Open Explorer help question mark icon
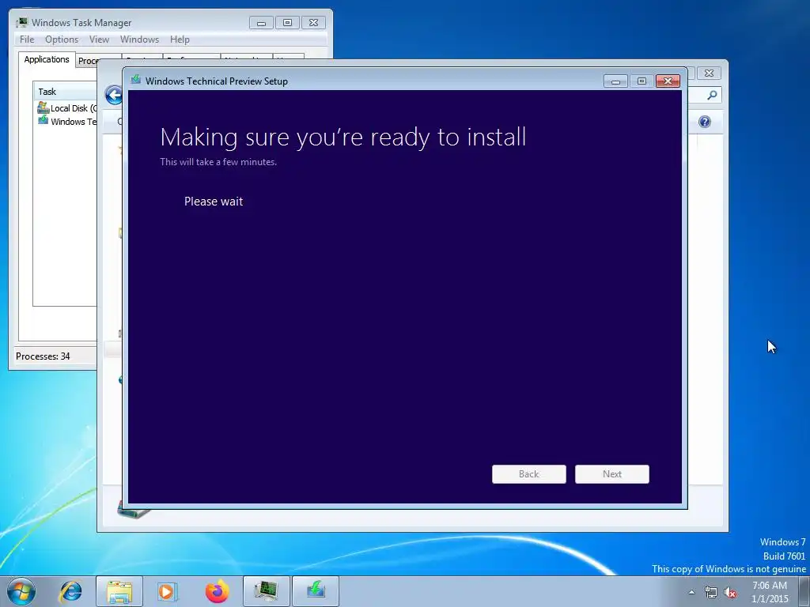The height and width of the screenshot is (607, 810). pyautogui.click(x=705, y=122)
